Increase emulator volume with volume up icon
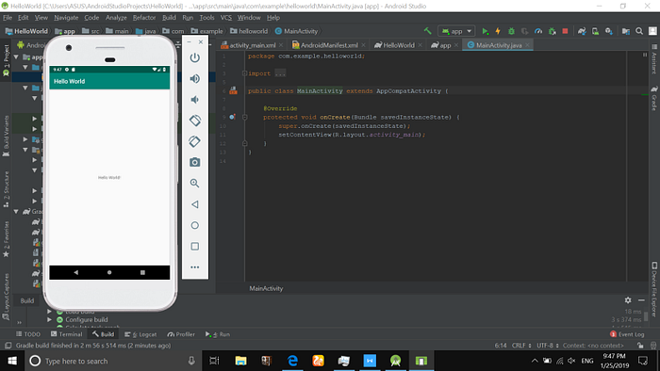This screenshot has width=660, height=371. pos(194,78)
